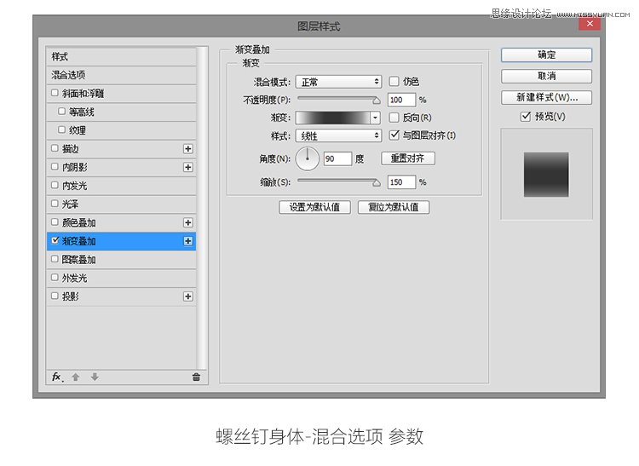The width and height of the screenshot is (639, 466).
Task: Click the move effect up arrow
Action: point(76,377)
